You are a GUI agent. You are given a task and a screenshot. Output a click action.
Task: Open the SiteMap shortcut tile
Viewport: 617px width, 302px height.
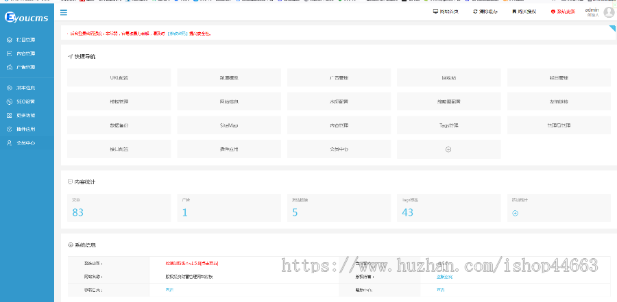click(x=229, y=125)
